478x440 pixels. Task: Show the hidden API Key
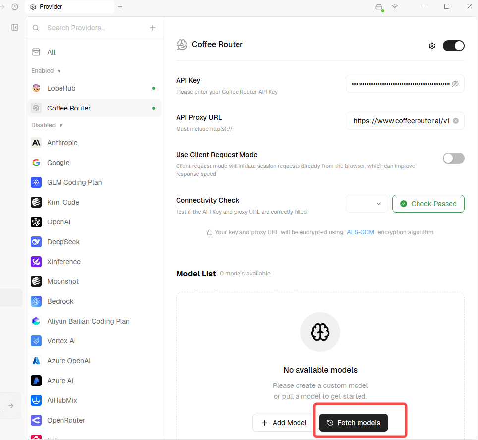click(455, 84)
